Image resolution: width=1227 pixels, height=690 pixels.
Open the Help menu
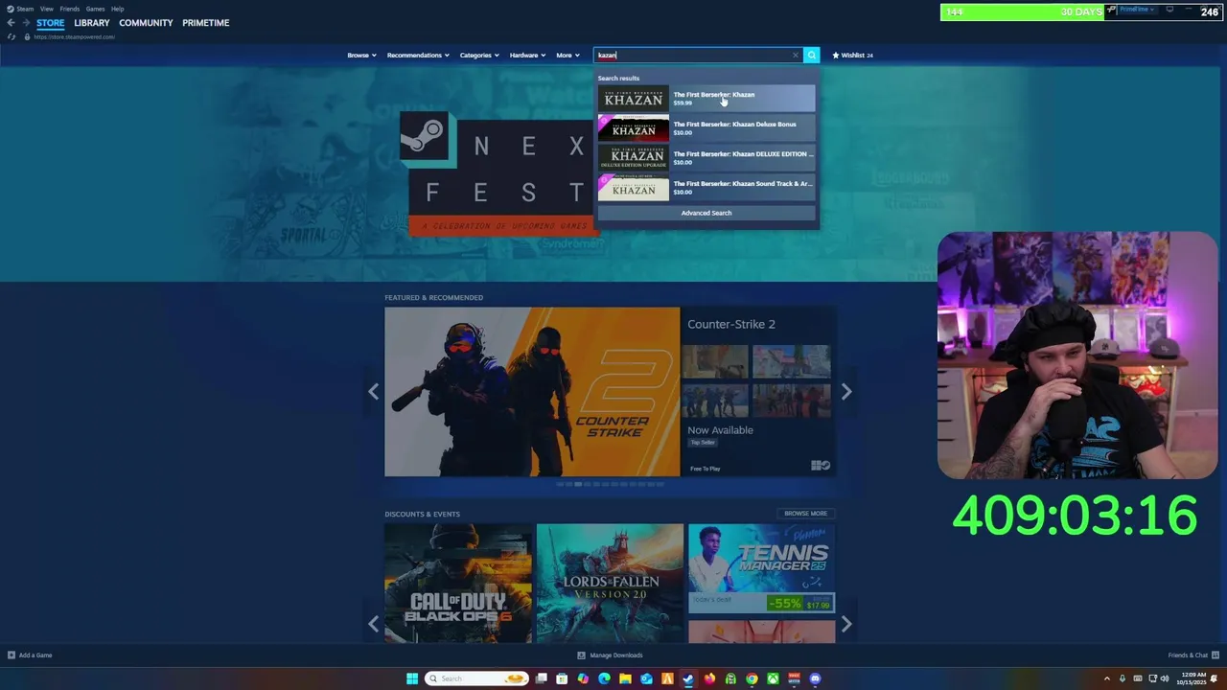[x=117, y=9]
